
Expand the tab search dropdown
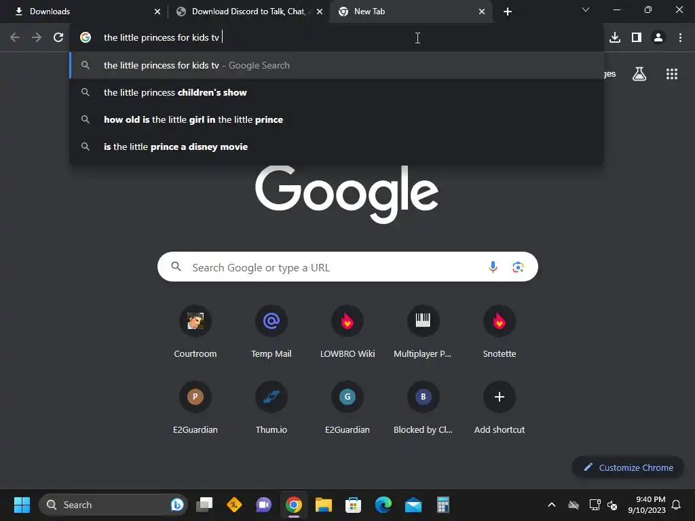(x=586, y=9)
